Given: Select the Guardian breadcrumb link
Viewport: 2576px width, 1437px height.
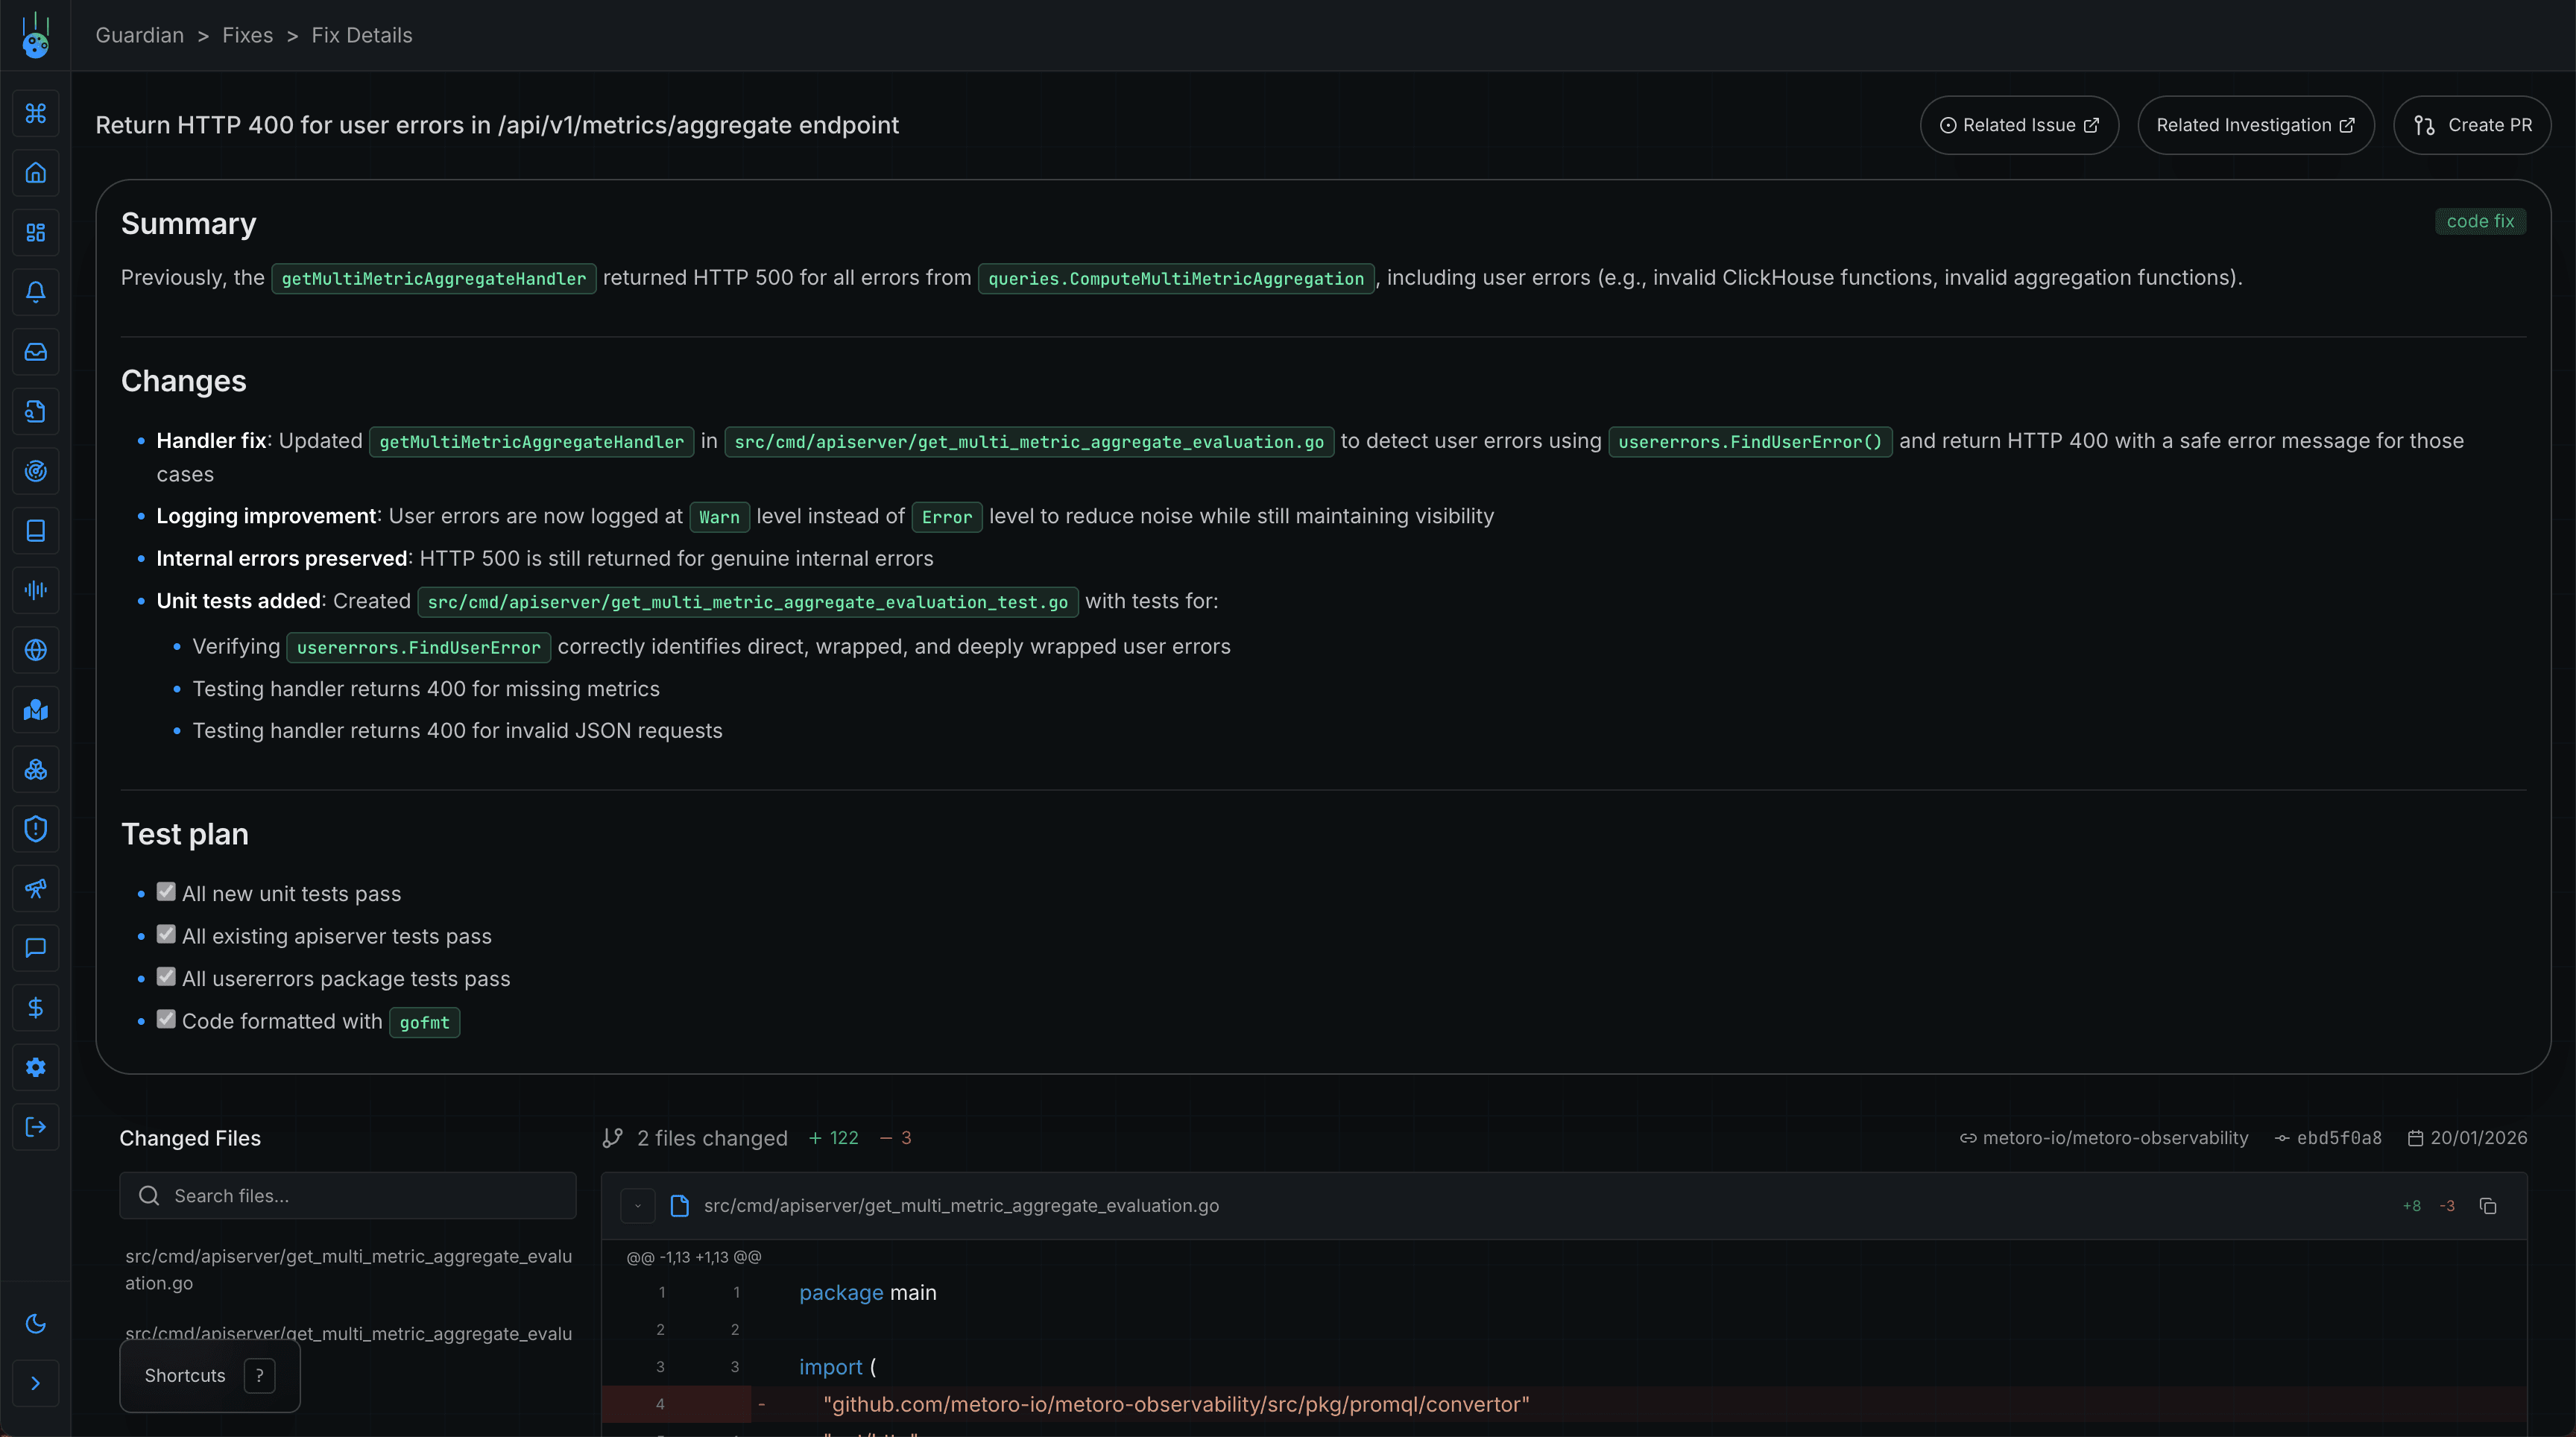Looking at the screenshot, I should (x=139, y=34).
